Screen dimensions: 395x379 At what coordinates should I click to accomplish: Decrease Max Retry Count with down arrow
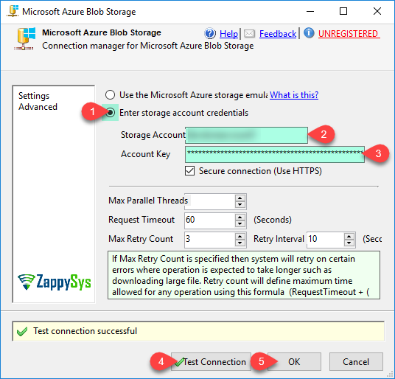240,243
